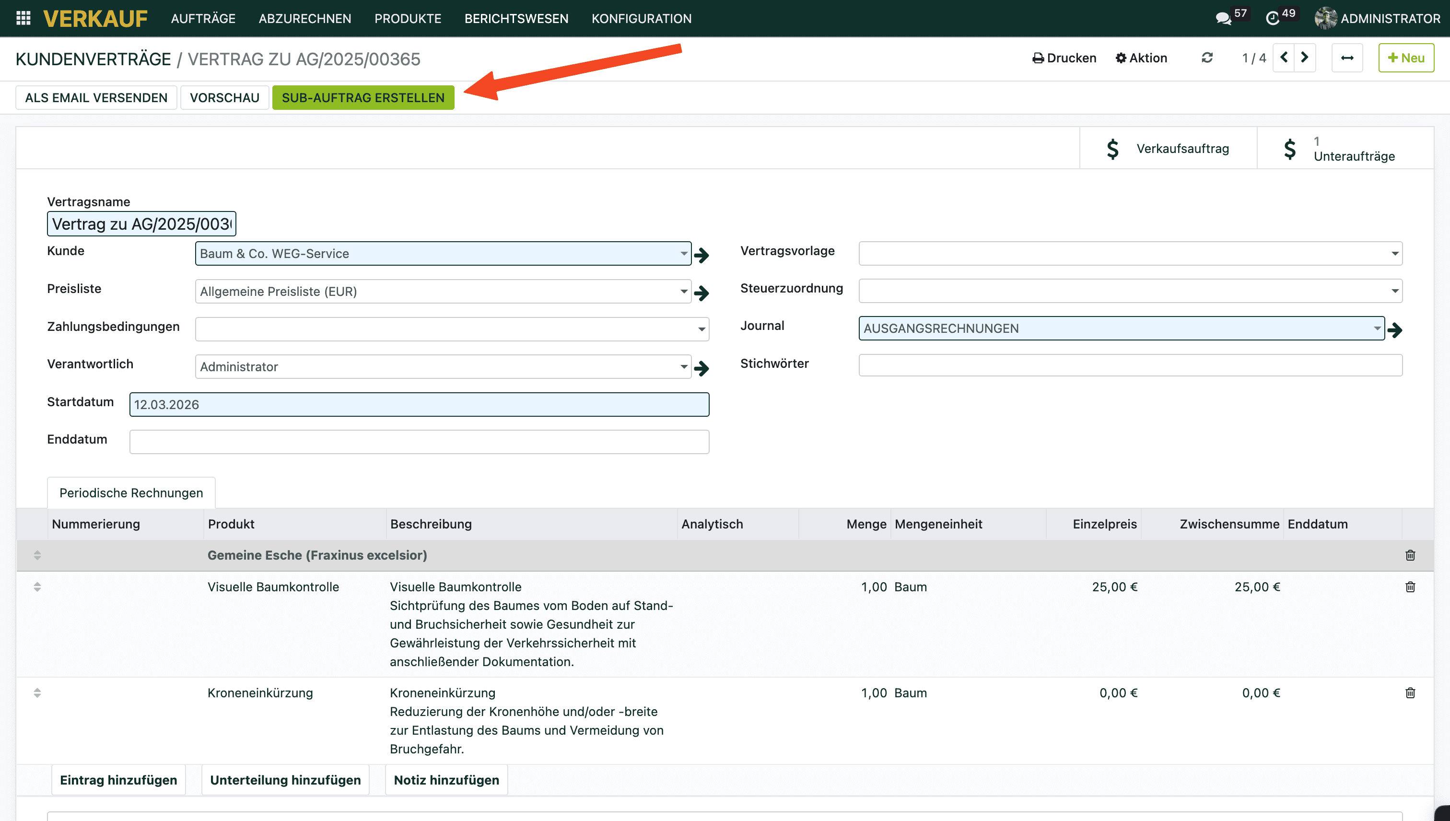Expand the Journal AUSGANGSRECHNUNGEN dropdown
Image resolution: width=1450 pixels, height=821 pixels.
1377,328
